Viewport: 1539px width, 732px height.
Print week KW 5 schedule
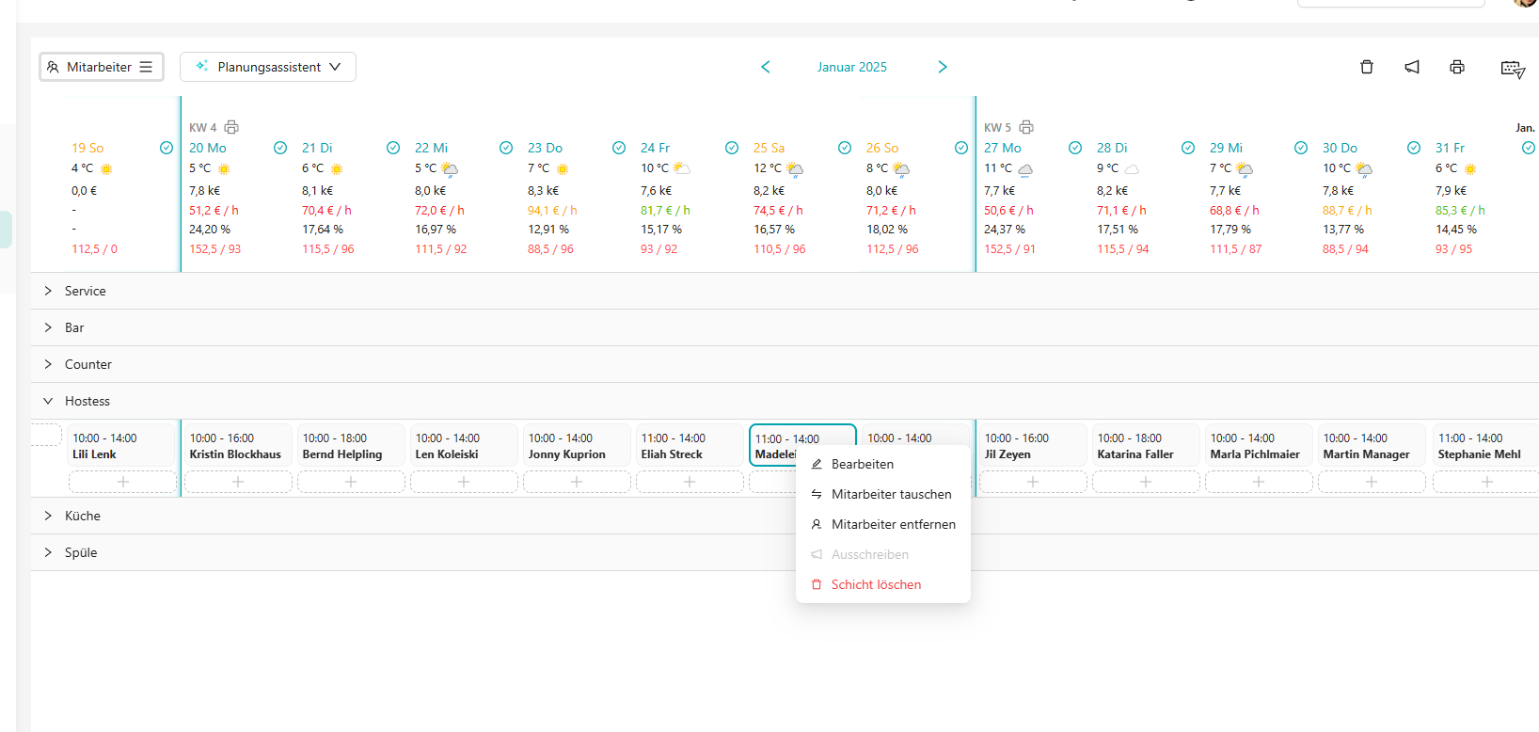[x=1026, y=127]
